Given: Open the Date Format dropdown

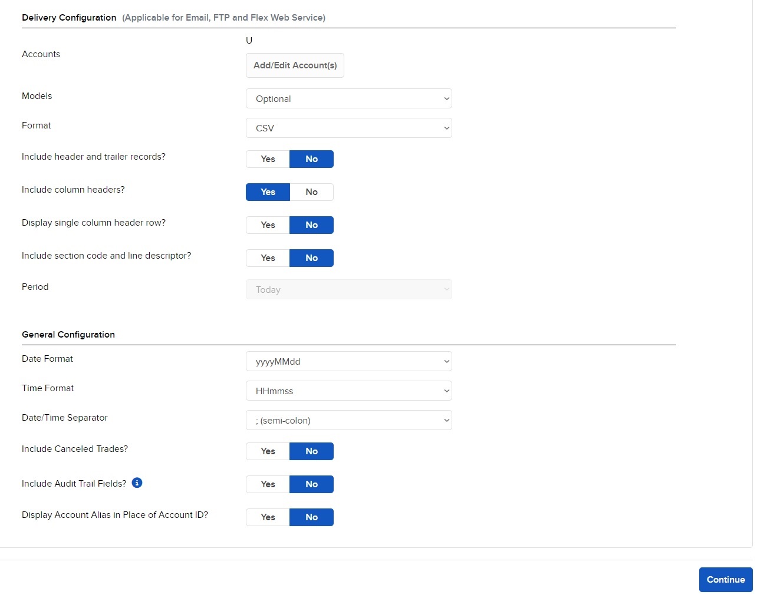Looking at the screenshot, I should (x=348, y=362).
